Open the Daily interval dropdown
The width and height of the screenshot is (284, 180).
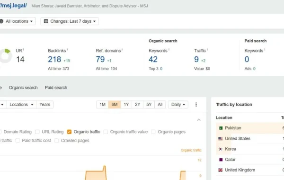click(x=178, y=105)
